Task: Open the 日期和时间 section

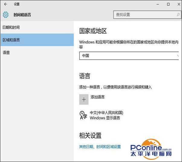Action: click(x=11, y=28)
